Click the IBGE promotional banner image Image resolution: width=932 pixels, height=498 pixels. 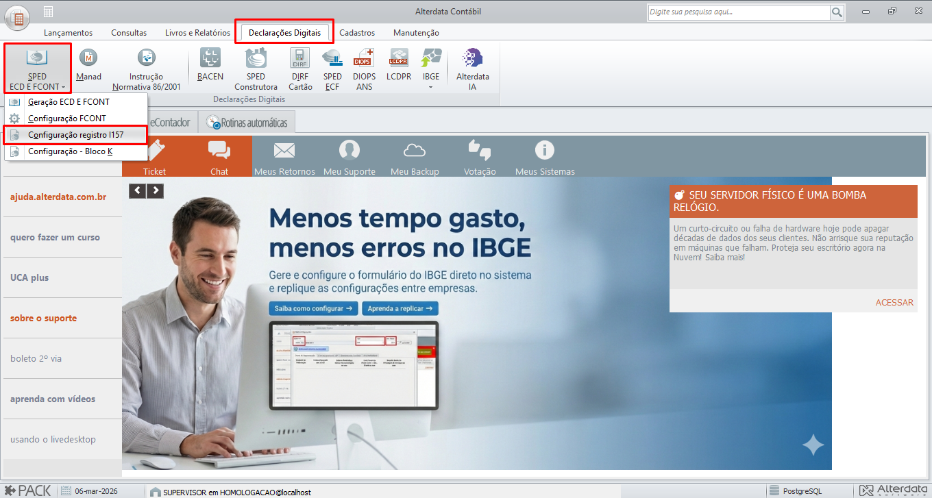477,324
